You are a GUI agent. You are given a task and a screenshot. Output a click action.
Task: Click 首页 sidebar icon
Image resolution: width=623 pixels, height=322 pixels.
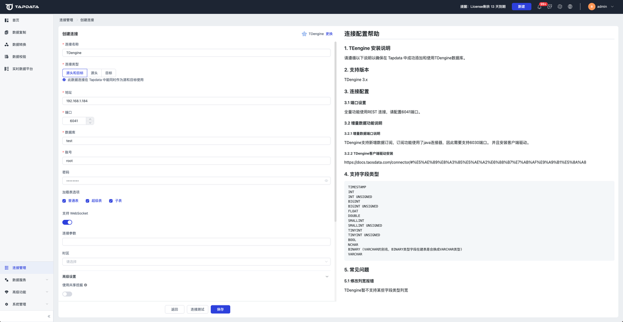(x=7, y=20)
